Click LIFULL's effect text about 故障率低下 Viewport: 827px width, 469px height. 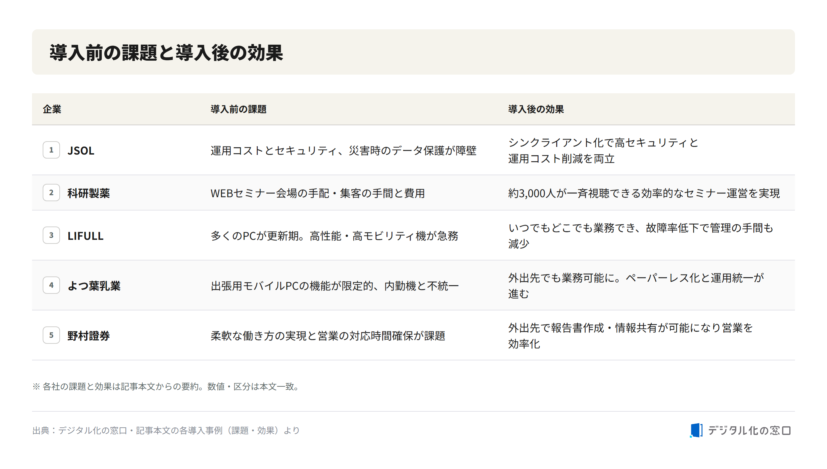point(641,236)
